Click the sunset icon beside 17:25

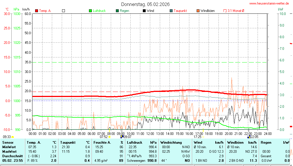(x=203, y=137)
